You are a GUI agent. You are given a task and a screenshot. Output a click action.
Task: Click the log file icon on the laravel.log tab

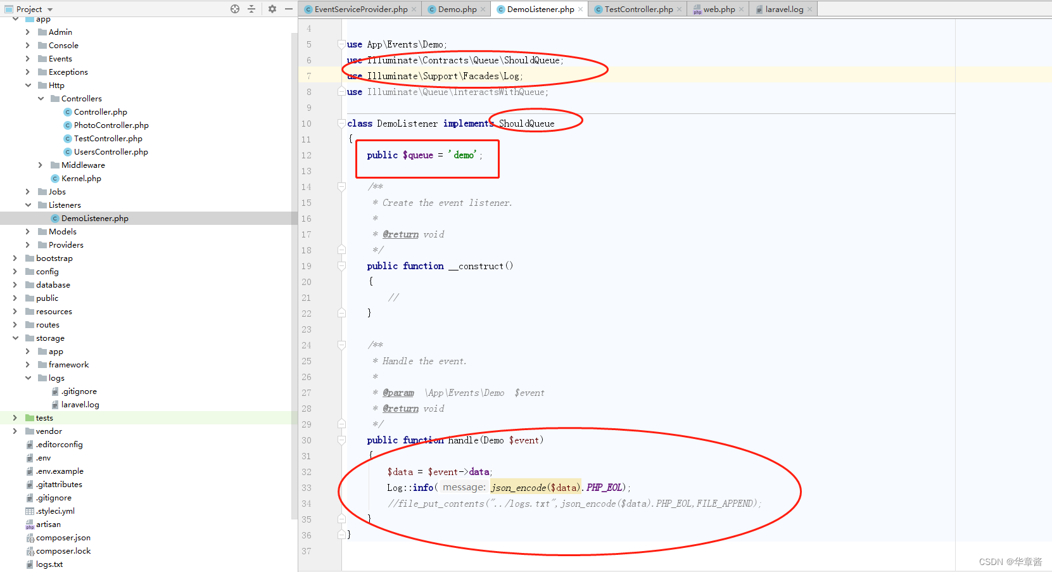pos(759,9)
